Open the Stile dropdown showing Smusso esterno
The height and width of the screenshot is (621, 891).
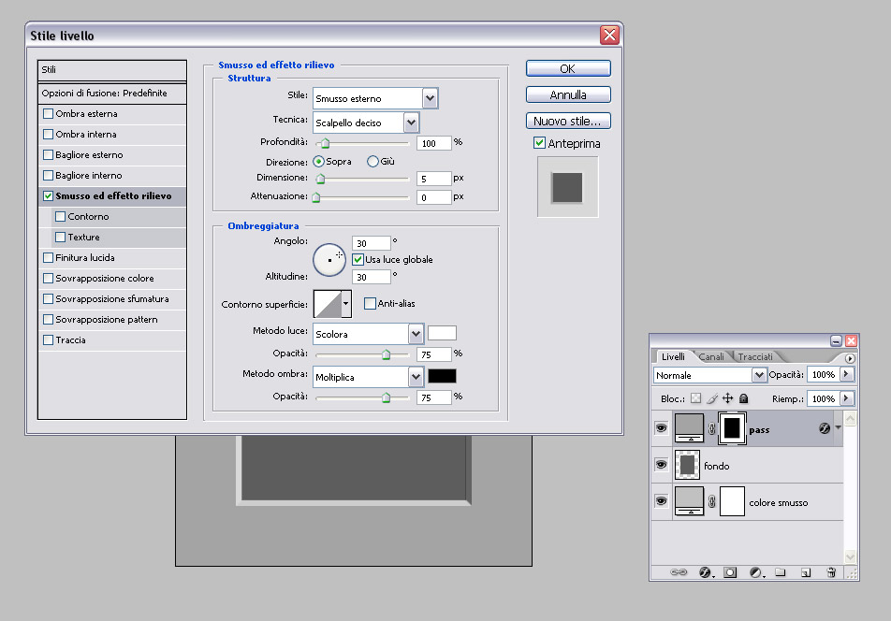(x=430, y=98)
